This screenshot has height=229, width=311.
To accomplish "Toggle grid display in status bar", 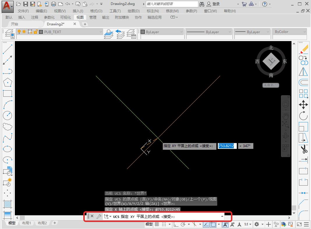I will pos(157,224).
